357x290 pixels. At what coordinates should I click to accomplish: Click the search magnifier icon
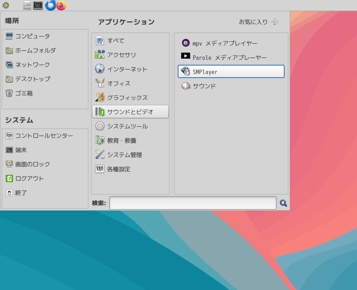point(283,203)
